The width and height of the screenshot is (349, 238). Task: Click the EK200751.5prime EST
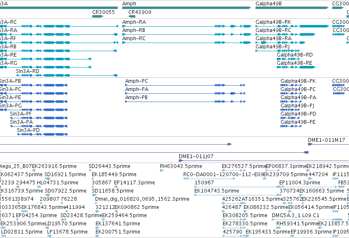click(98, 236)
